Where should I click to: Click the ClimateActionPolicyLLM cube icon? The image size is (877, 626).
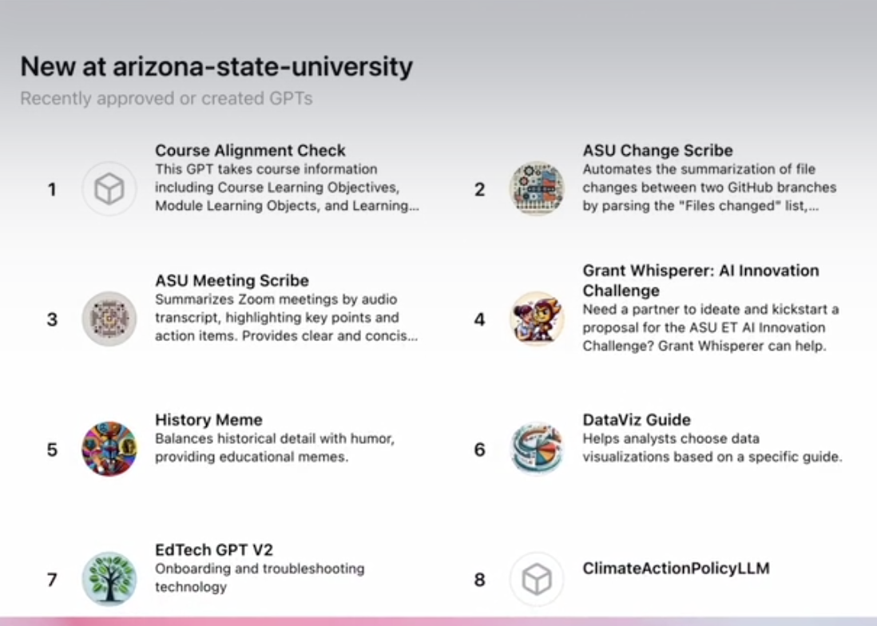(x=537, y=579)
